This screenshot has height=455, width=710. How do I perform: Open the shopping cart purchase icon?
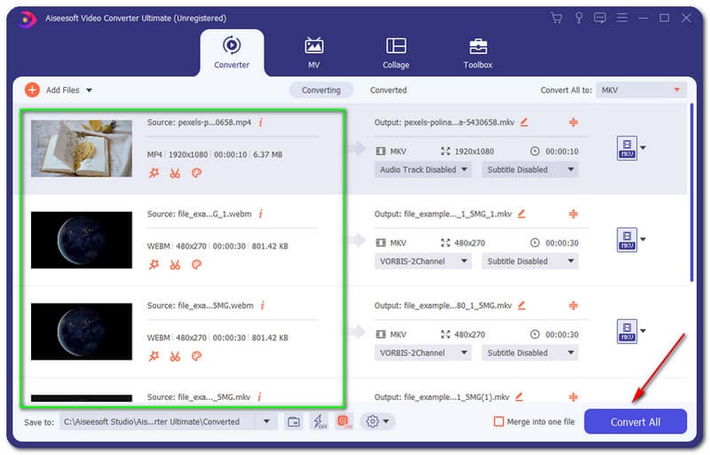(556, 18)
